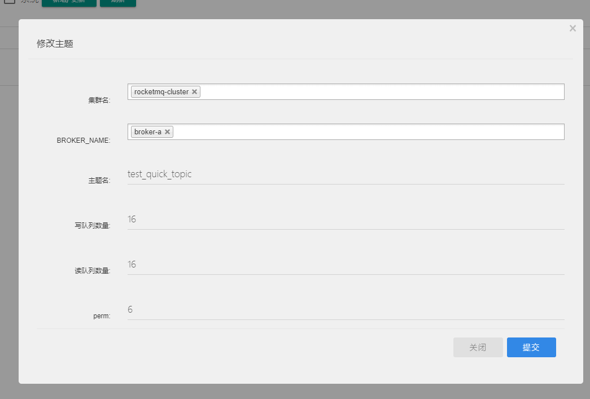Screen dimensions: 590x399
Task: Click the 集群名: label
Action: pyautogui.click(x=99, y=100)
